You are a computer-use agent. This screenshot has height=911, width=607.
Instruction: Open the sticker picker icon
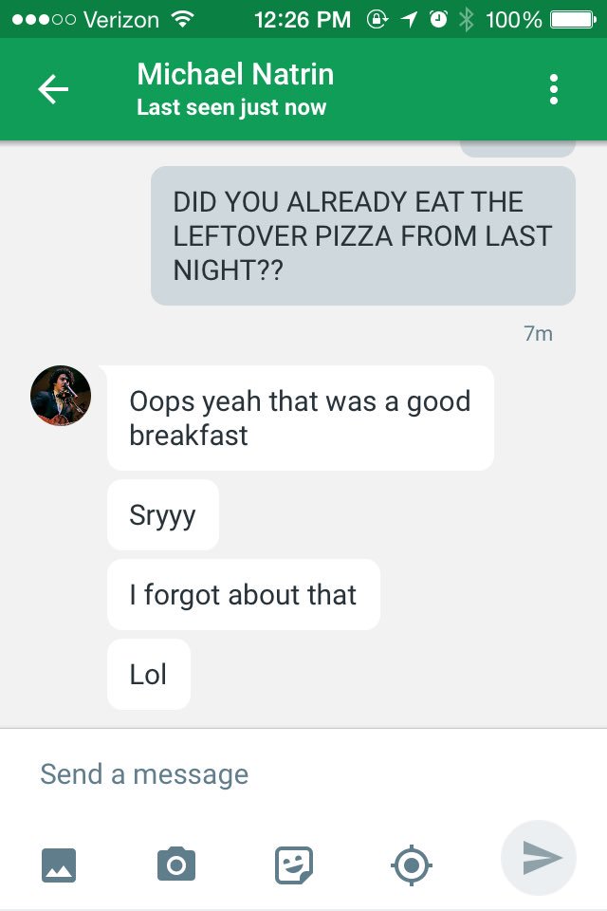(x=294, y=865)
